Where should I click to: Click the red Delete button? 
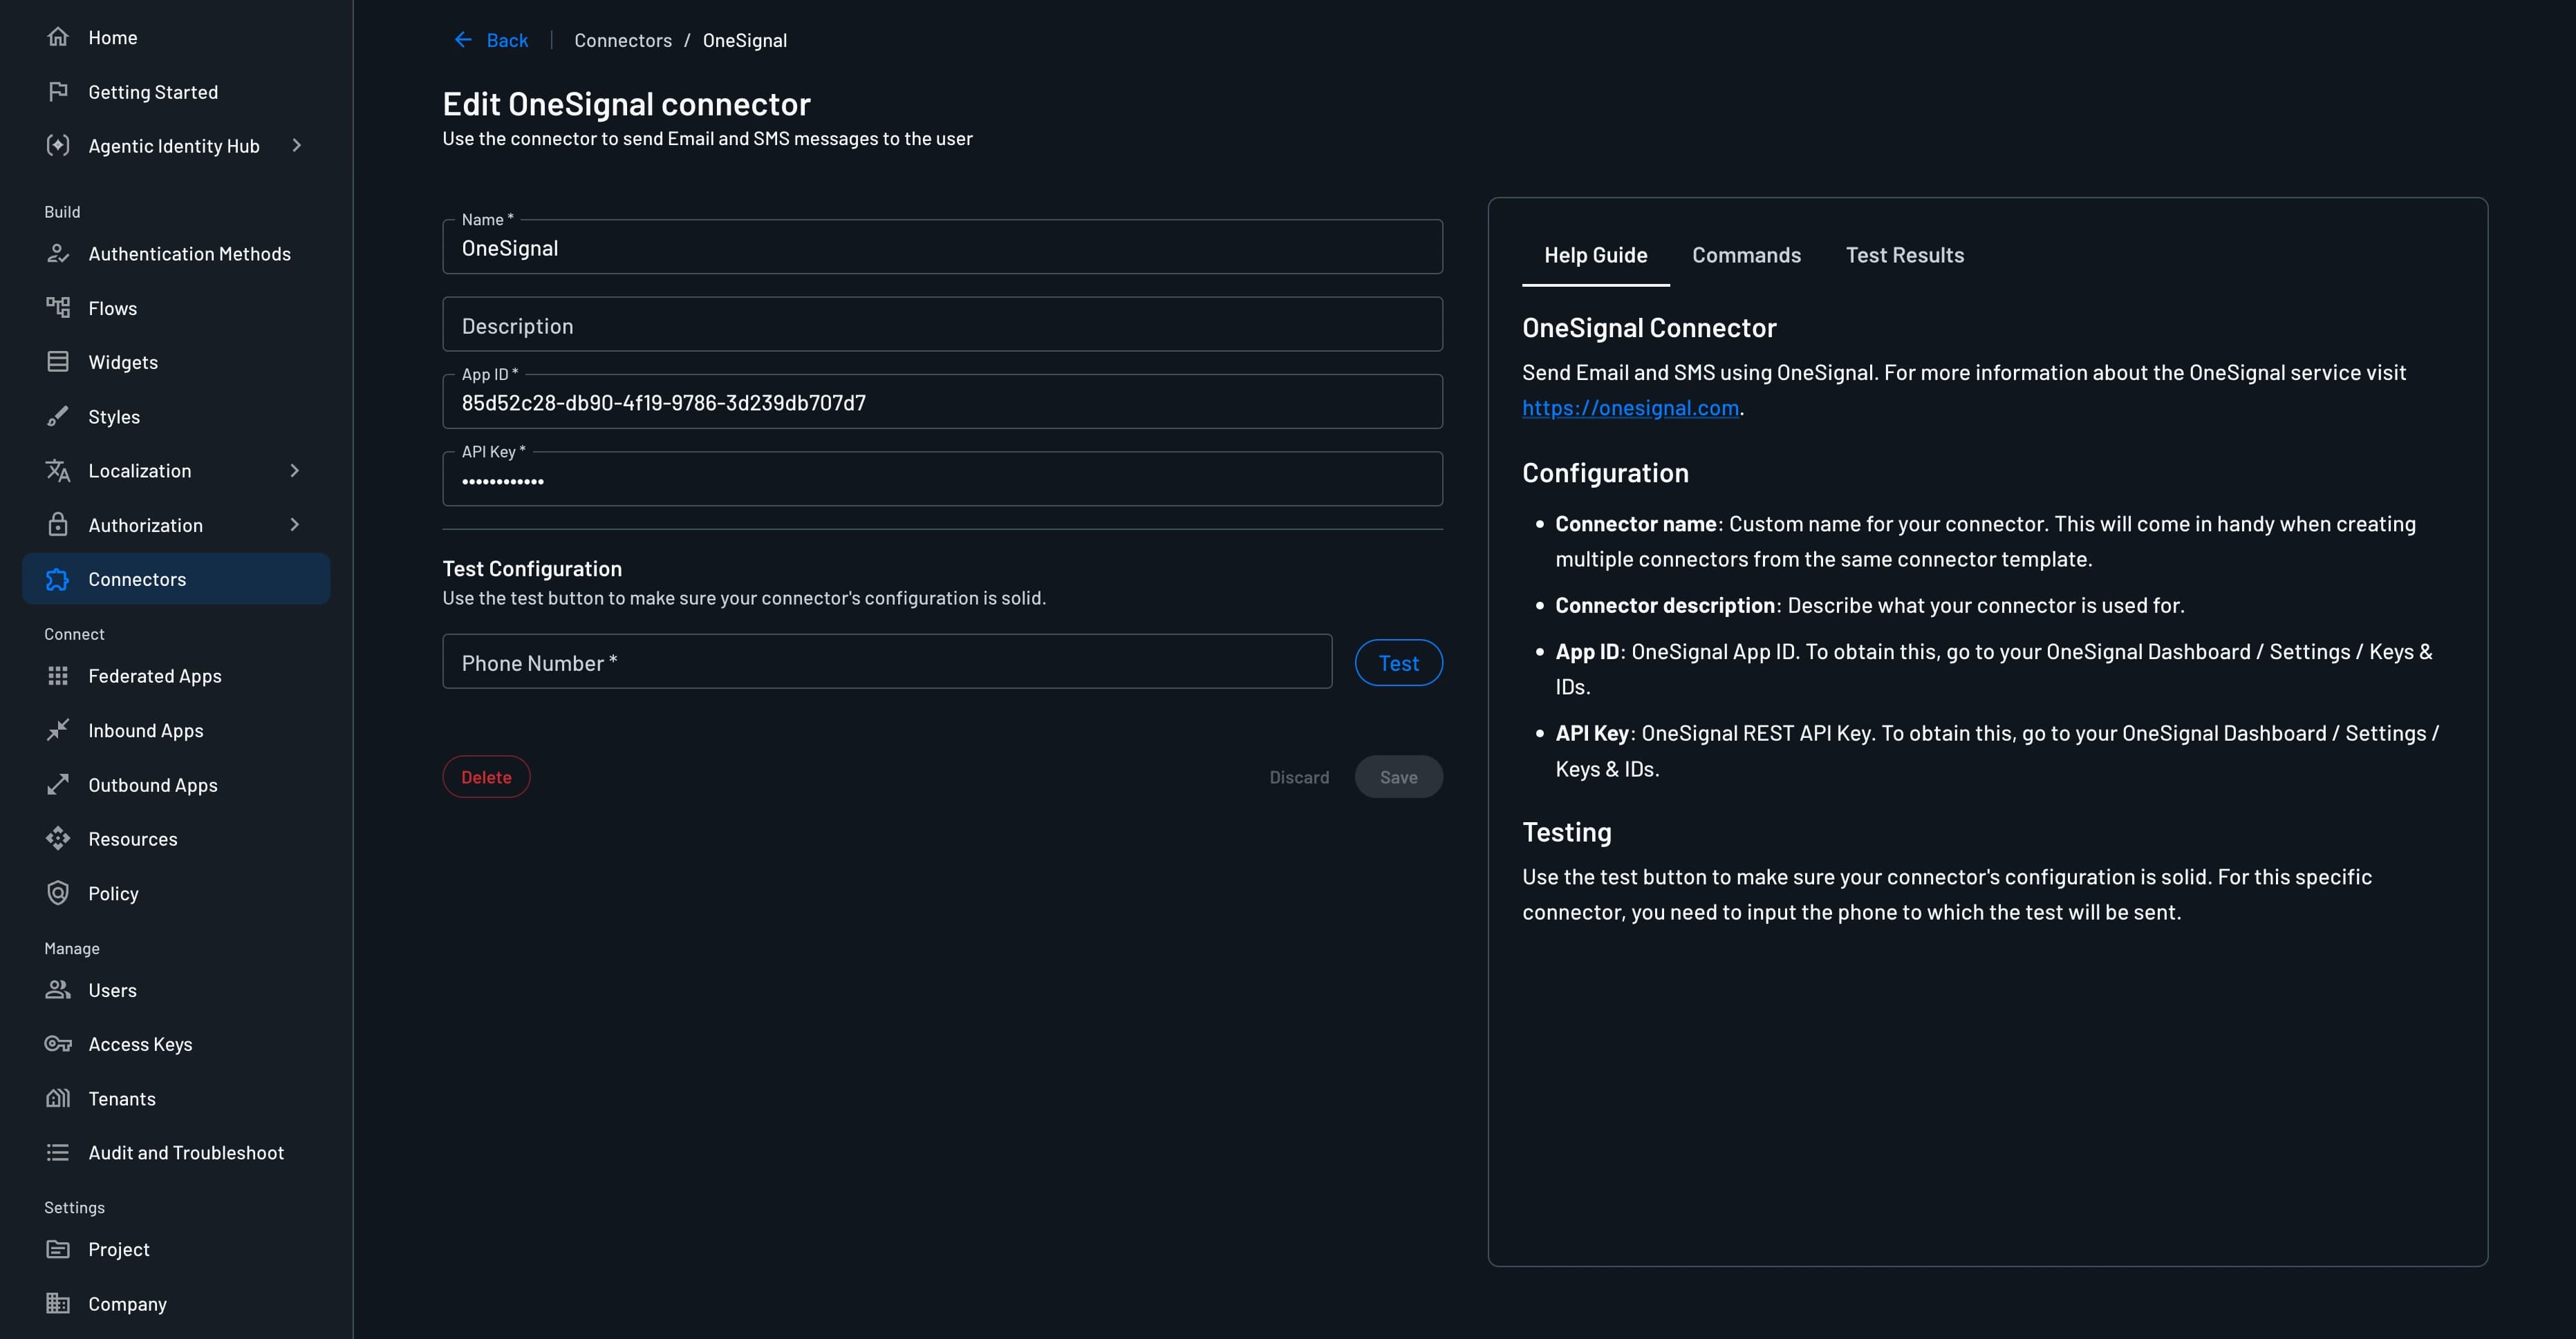[486, 777]
